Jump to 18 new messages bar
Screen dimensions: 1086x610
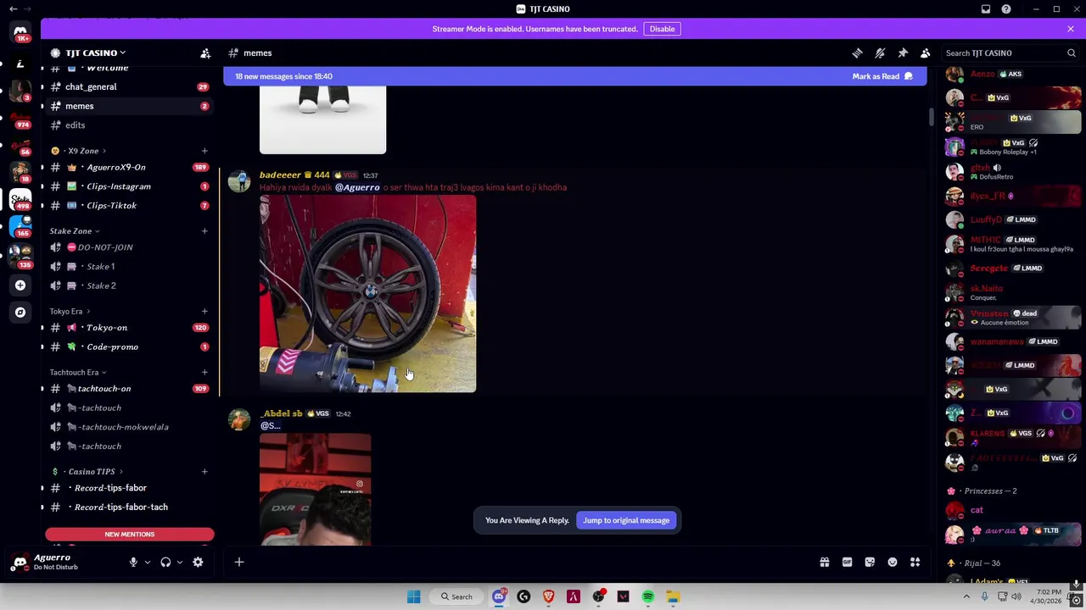point(575,76)
